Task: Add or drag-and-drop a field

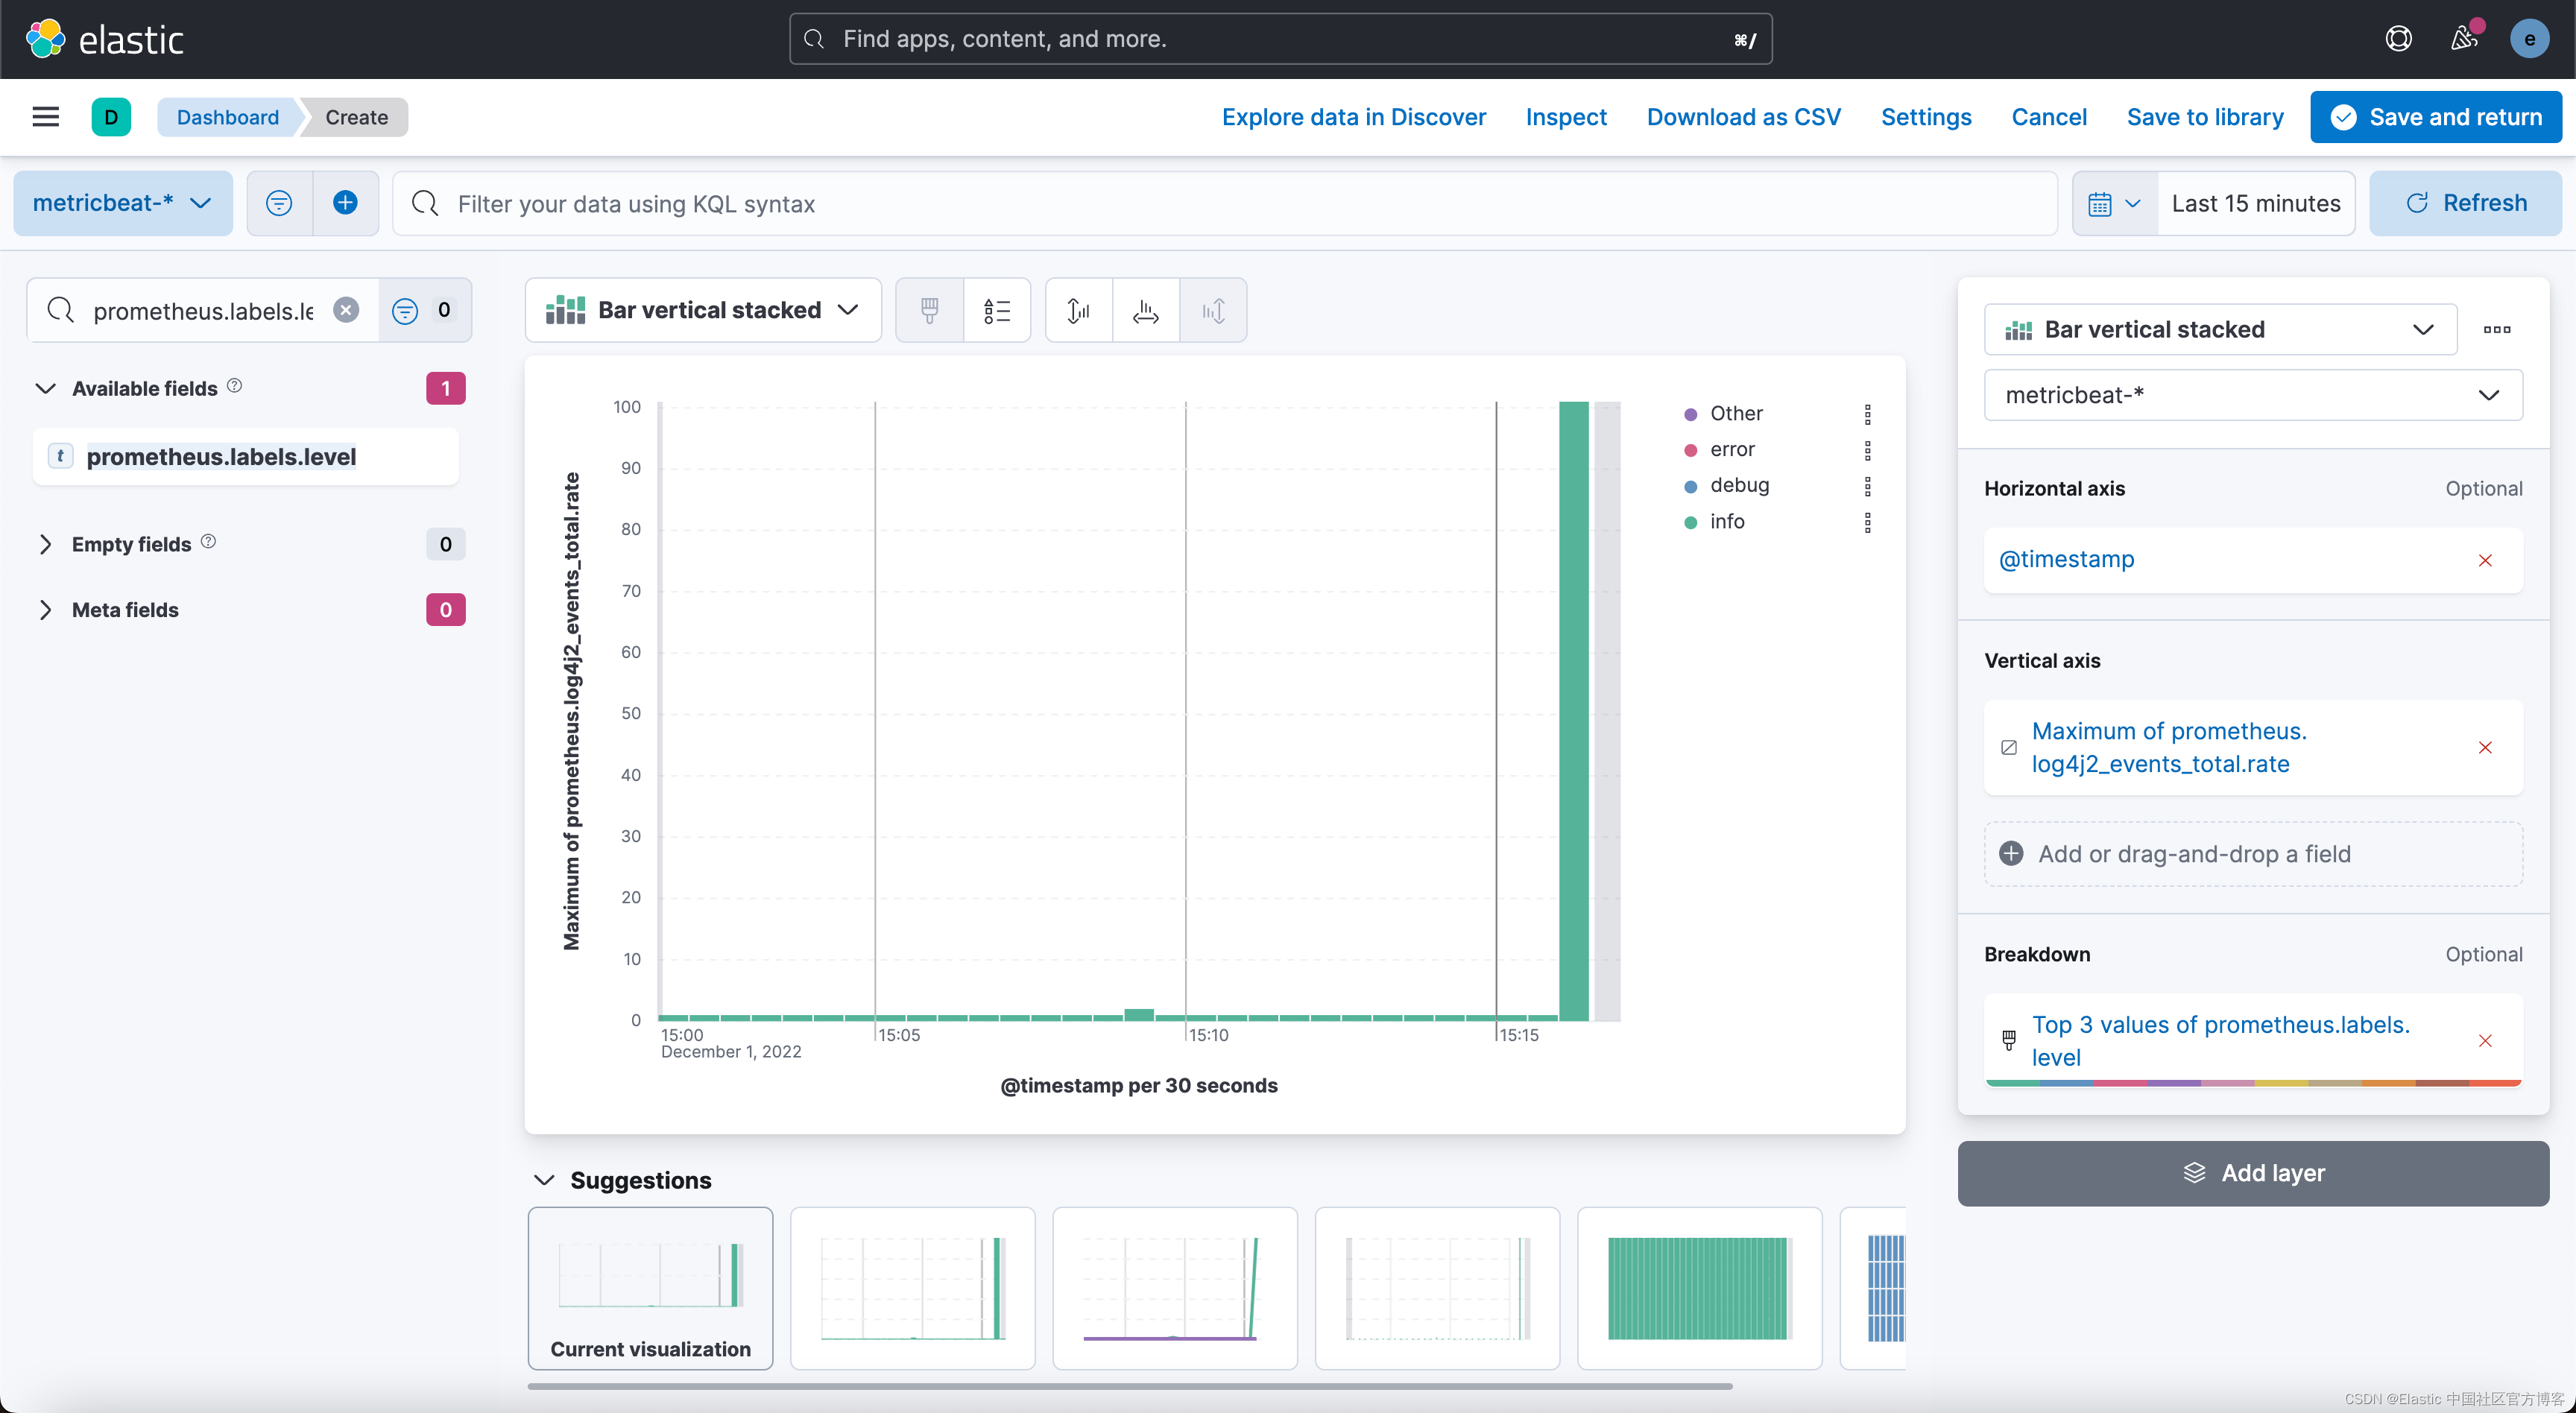Action: click(x=2253, y=854)
